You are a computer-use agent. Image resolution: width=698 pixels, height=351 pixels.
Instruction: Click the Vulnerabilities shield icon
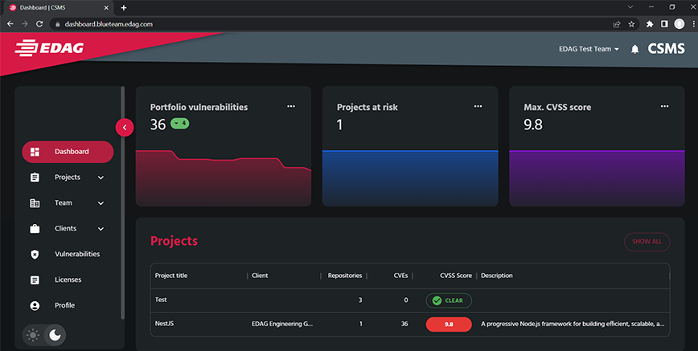[35, 255]
